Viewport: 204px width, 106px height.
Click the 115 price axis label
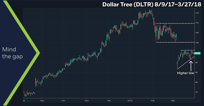197,13
